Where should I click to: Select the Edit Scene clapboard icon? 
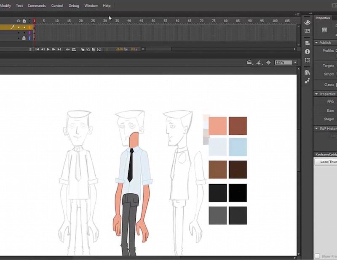tap(249, 62)
